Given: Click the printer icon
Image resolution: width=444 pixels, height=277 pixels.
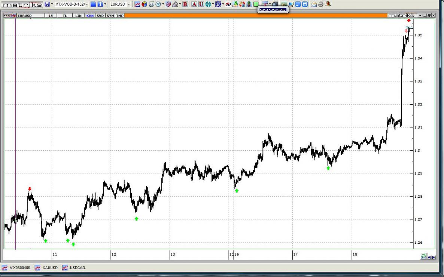Looking at the screenshot, I should coord(321,4).
